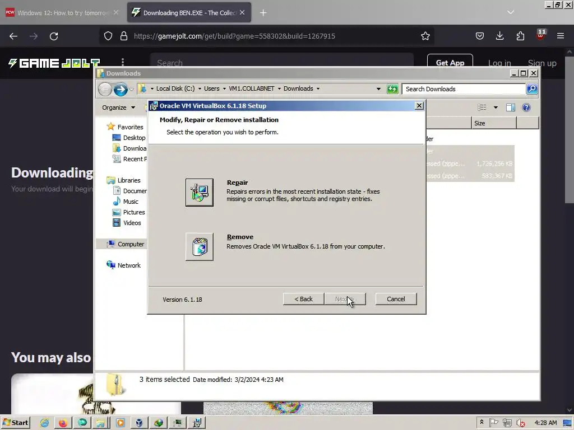Open the address bar history dropdown
This screenshot has width=574, height=430.
point(378,89)
